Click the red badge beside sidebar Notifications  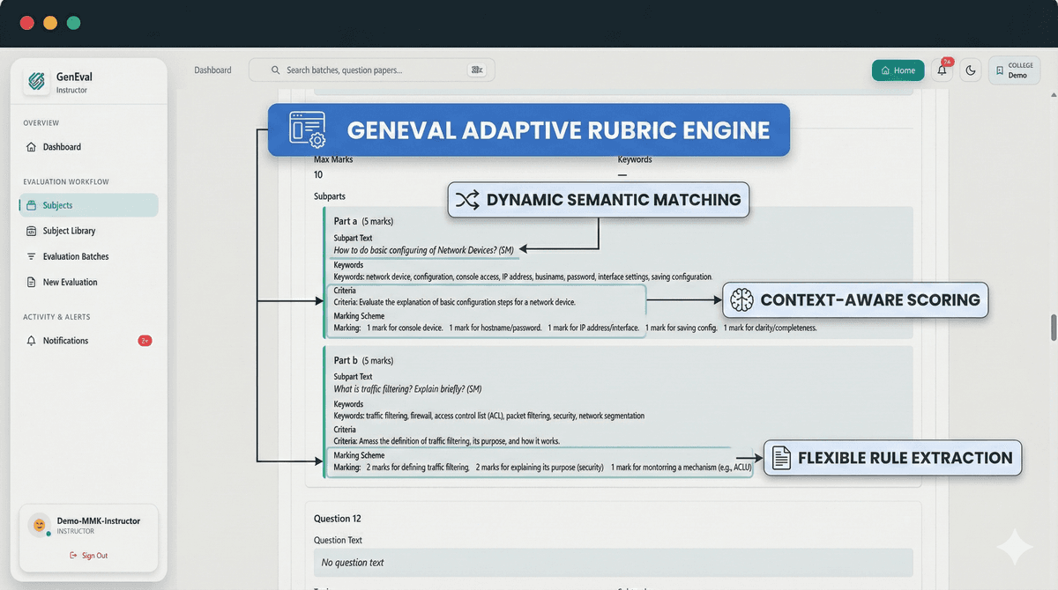click(x=145, y=341)
